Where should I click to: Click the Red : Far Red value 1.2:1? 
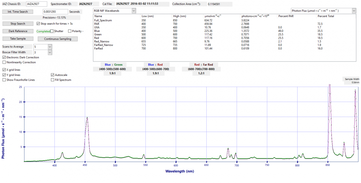pos(201,73)
